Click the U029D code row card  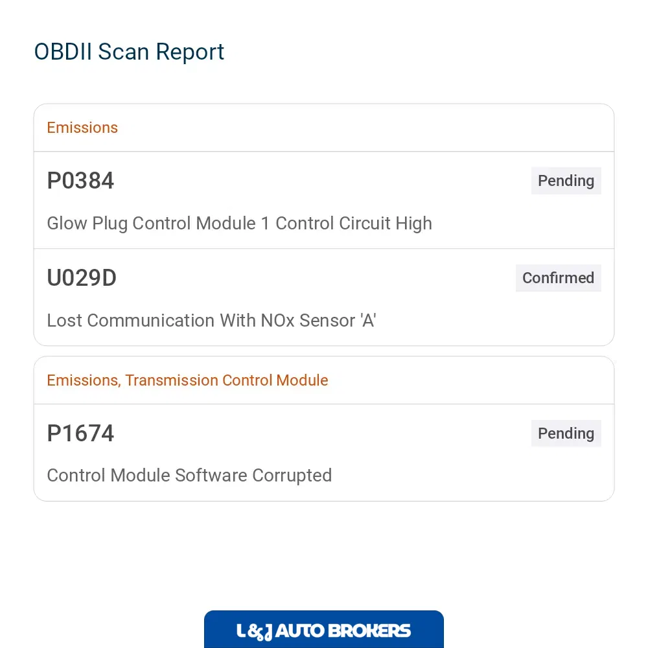[x=324, y=297]
